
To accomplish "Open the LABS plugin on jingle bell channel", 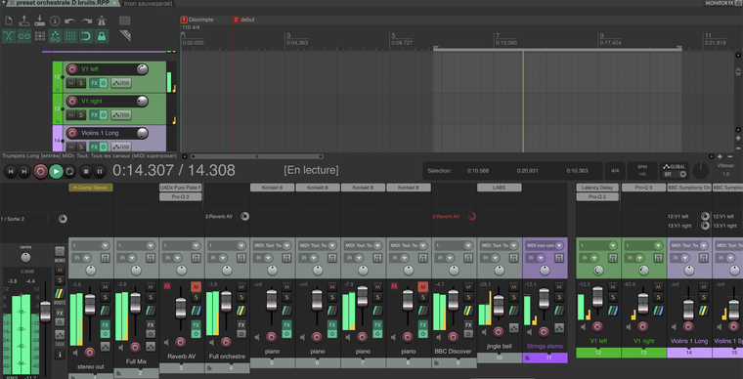I will (500, 188).
